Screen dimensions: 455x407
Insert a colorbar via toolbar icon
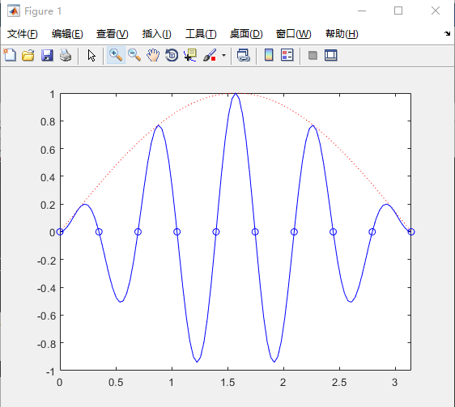point(269,55)
